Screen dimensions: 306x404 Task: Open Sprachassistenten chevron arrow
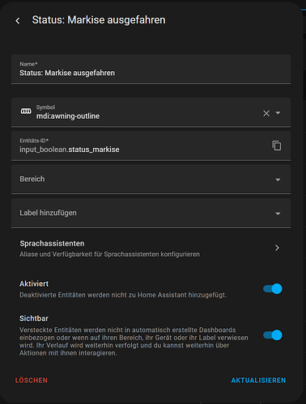click(277, 248)
